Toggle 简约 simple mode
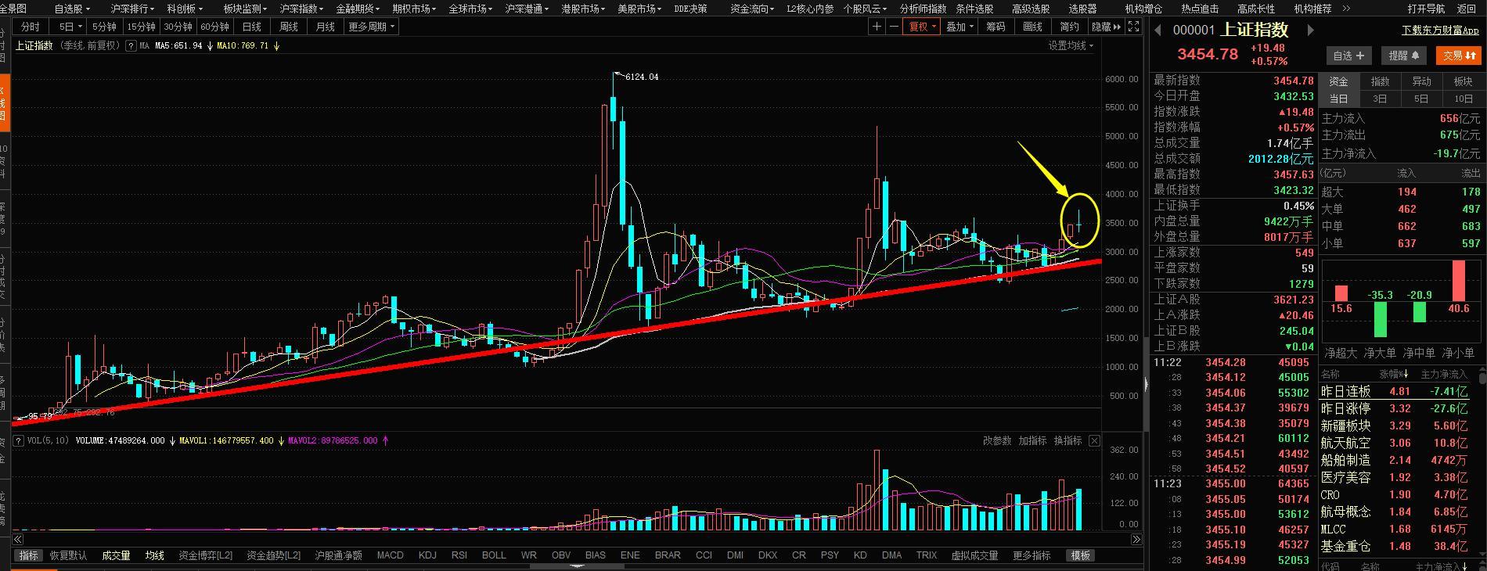This screenshot has height=571, width=1487. 1069,27
